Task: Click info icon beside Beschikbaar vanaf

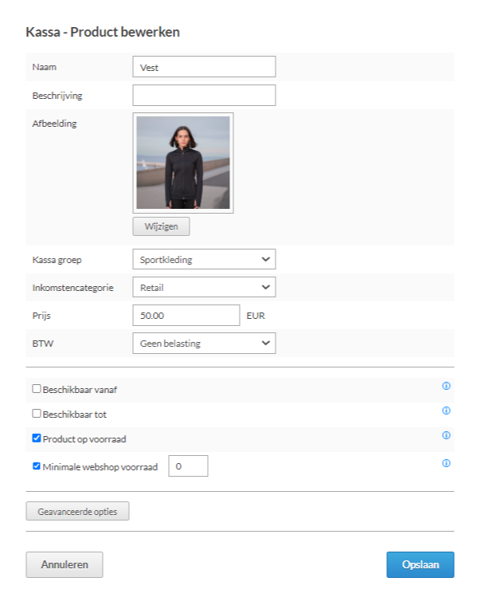Action: (446, 386)
